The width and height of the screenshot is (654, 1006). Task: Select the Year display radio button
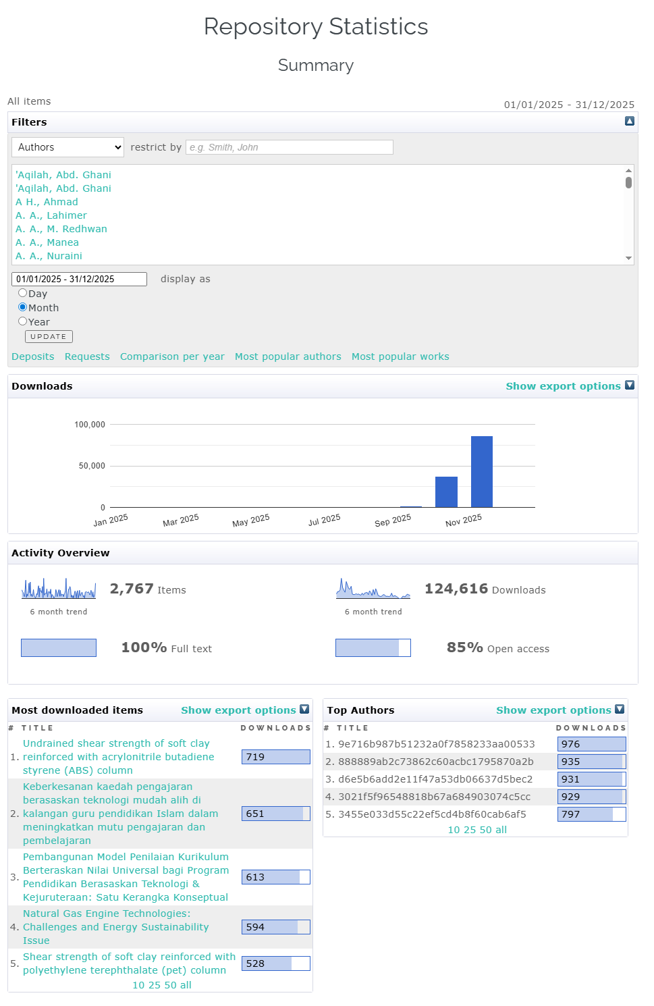[23, 321]
